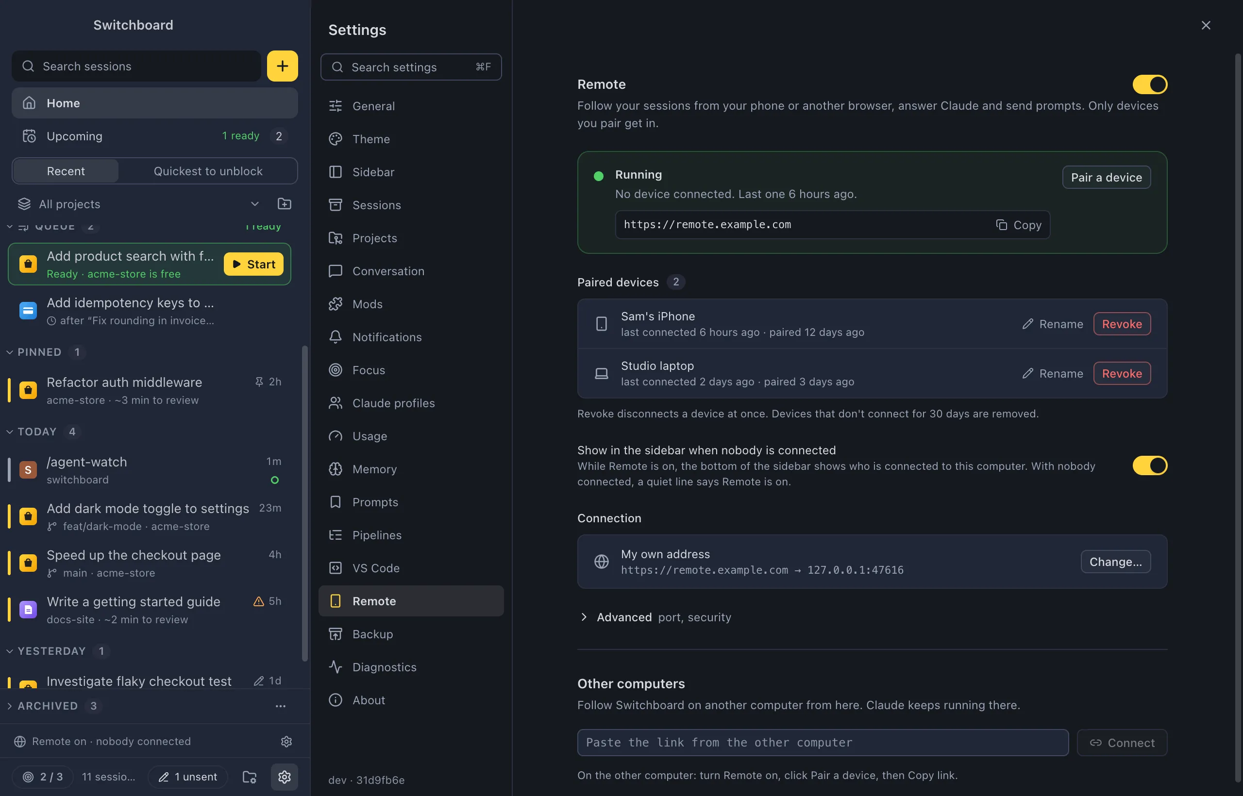Click the yellow plus new session button
Screen dimensions: 1243x796
click(x=282, y=66)
